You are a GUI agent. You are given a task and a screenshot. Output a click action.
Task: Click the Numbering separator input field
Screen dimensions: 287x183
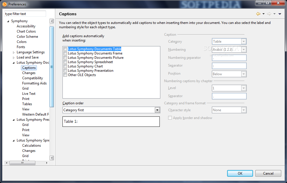click(229, 58)
